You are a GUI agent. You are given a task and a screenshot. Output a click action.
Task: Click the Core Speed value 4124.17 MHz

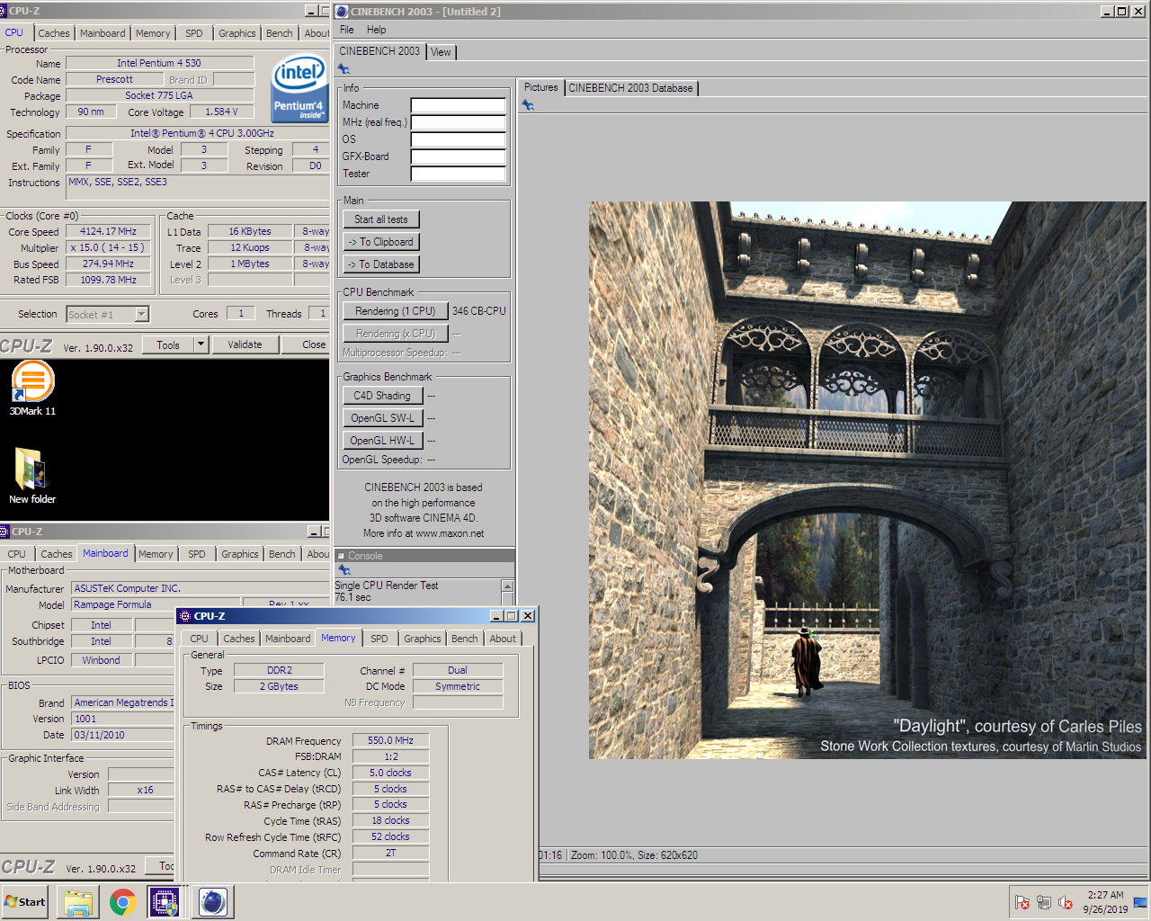coord(108,231)
